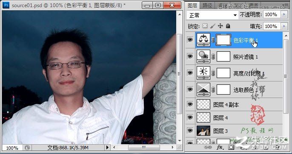Expand the 填充 fill slider arrow

coord(284,26)
